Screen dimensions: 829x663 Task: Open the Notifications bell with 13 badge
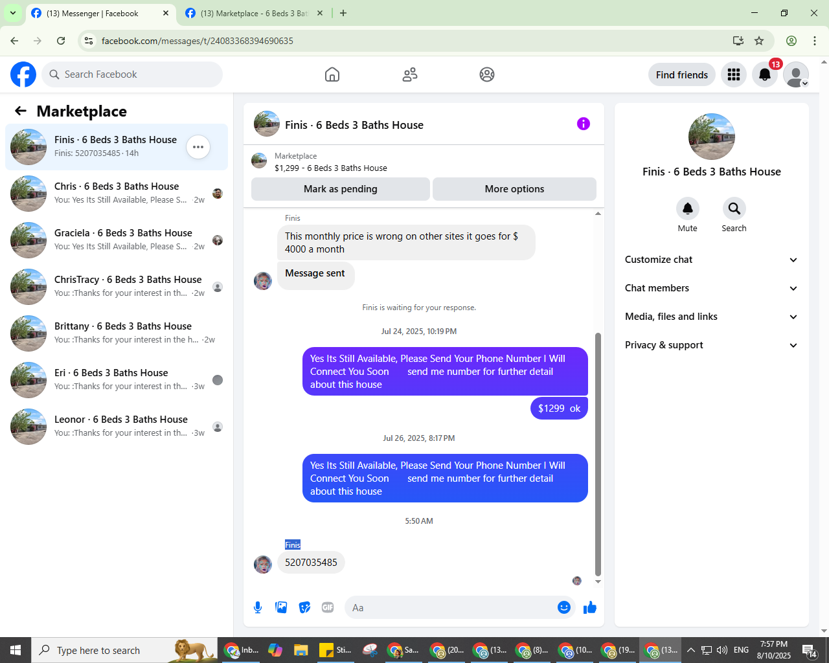coord(765,74)
